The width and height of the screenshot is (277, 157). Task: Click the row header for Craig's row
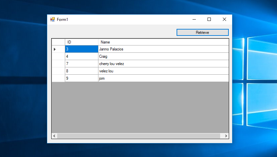[58, 56]
